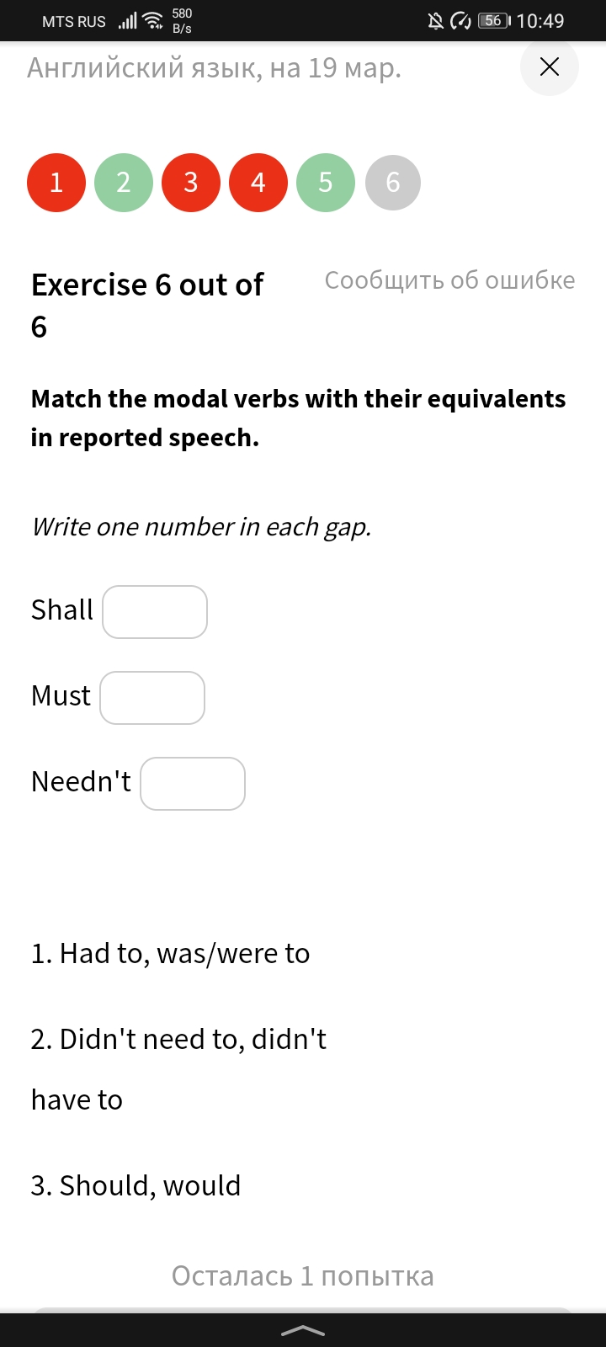Expand the bottom chevron handle
This screenshot has width=606, height=1347.
point(302,1330)
